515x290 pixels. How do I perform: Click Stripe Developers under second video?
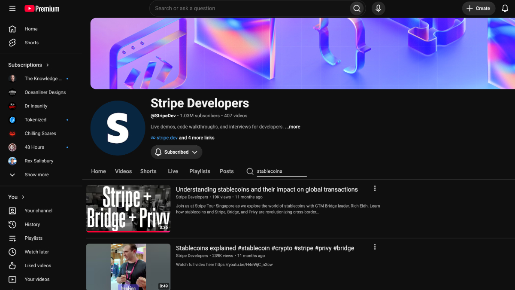pos(192,256)
